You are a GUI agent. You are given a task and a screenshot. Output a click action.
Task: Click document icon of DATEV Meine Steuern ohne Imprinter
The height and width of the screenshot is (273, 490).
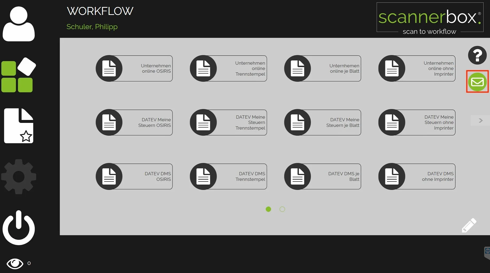point(392,122)
